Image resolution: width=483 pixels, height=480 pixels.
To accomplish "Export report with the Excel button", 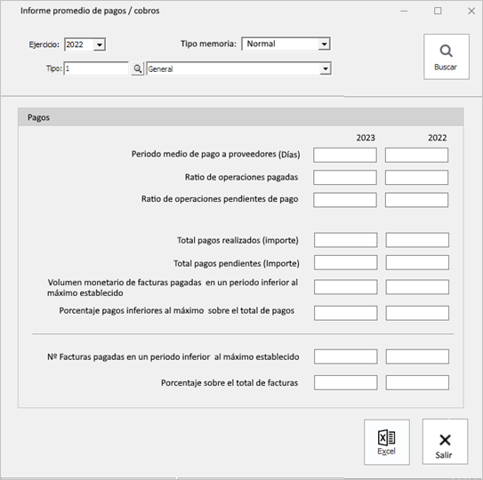I will pyautogui.click(x=387, y=442).
